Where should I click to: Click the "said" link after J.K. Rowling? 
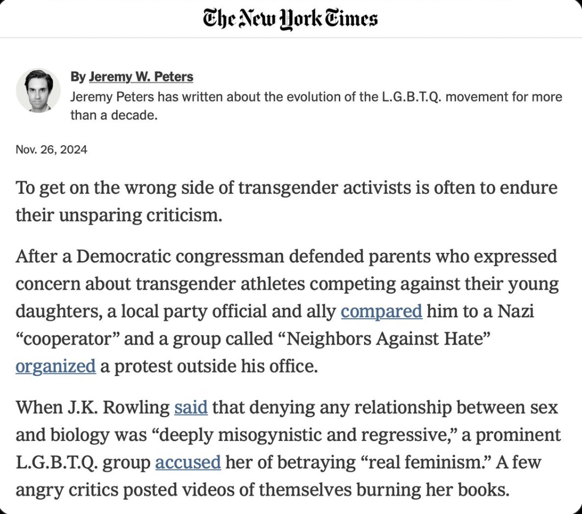pyautogui.click(x=191, y=407)
